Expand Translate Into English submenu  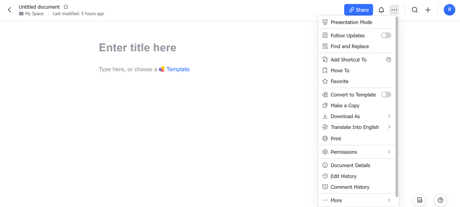pyautogui.click(x=356, y=127)
